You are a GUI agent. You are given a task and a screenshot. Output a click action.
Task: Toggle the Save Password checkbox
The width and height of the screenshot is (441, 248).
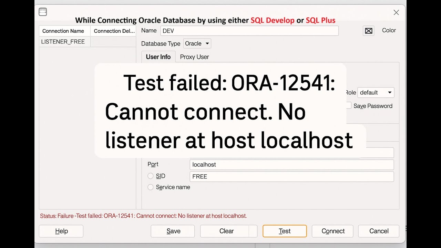(x=349, y=105)
